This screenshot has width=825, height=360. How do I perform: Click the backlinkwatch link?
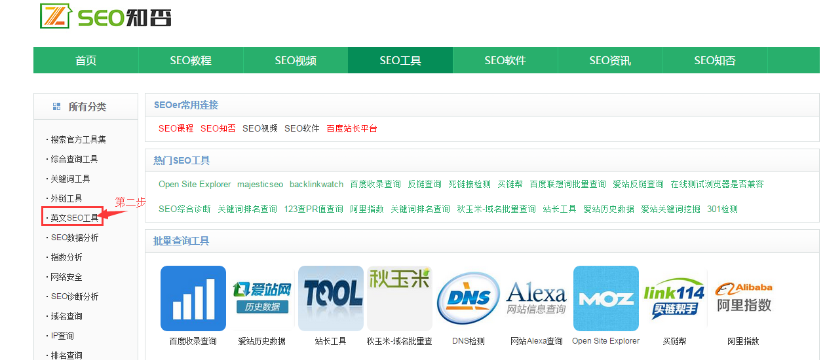tap(317, 185)
